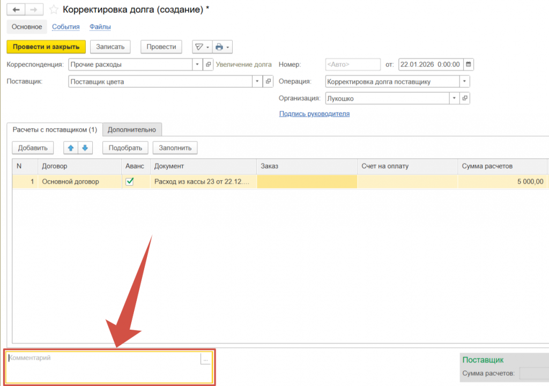Open the Корреспонденция field's linked item
The width and height of the screenshot is (549, 386).
click(208, 64)
